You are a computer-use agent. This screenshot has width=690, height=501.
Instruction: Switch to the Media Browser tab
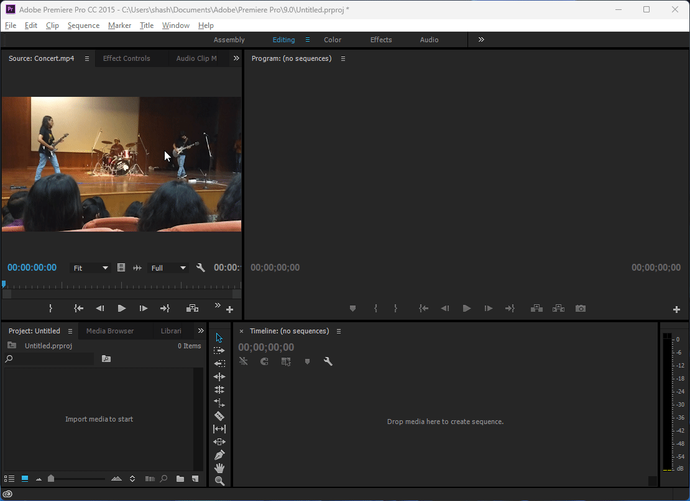[110, 331]
